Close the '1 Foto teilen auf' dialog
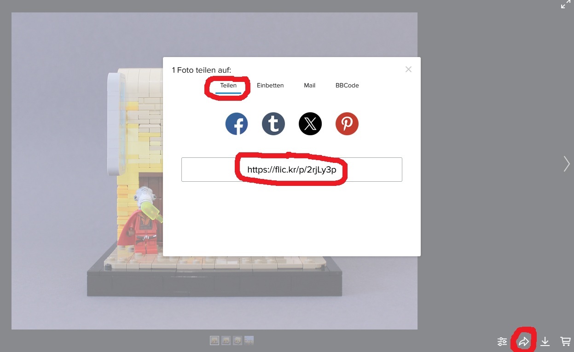Screen dimensions: 574x352 (408, 69)
